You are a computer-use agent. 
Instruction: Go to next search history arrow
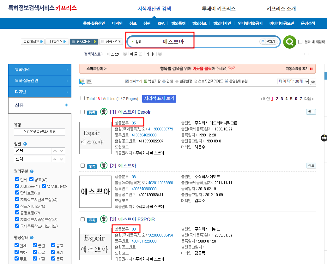(309, 54)
